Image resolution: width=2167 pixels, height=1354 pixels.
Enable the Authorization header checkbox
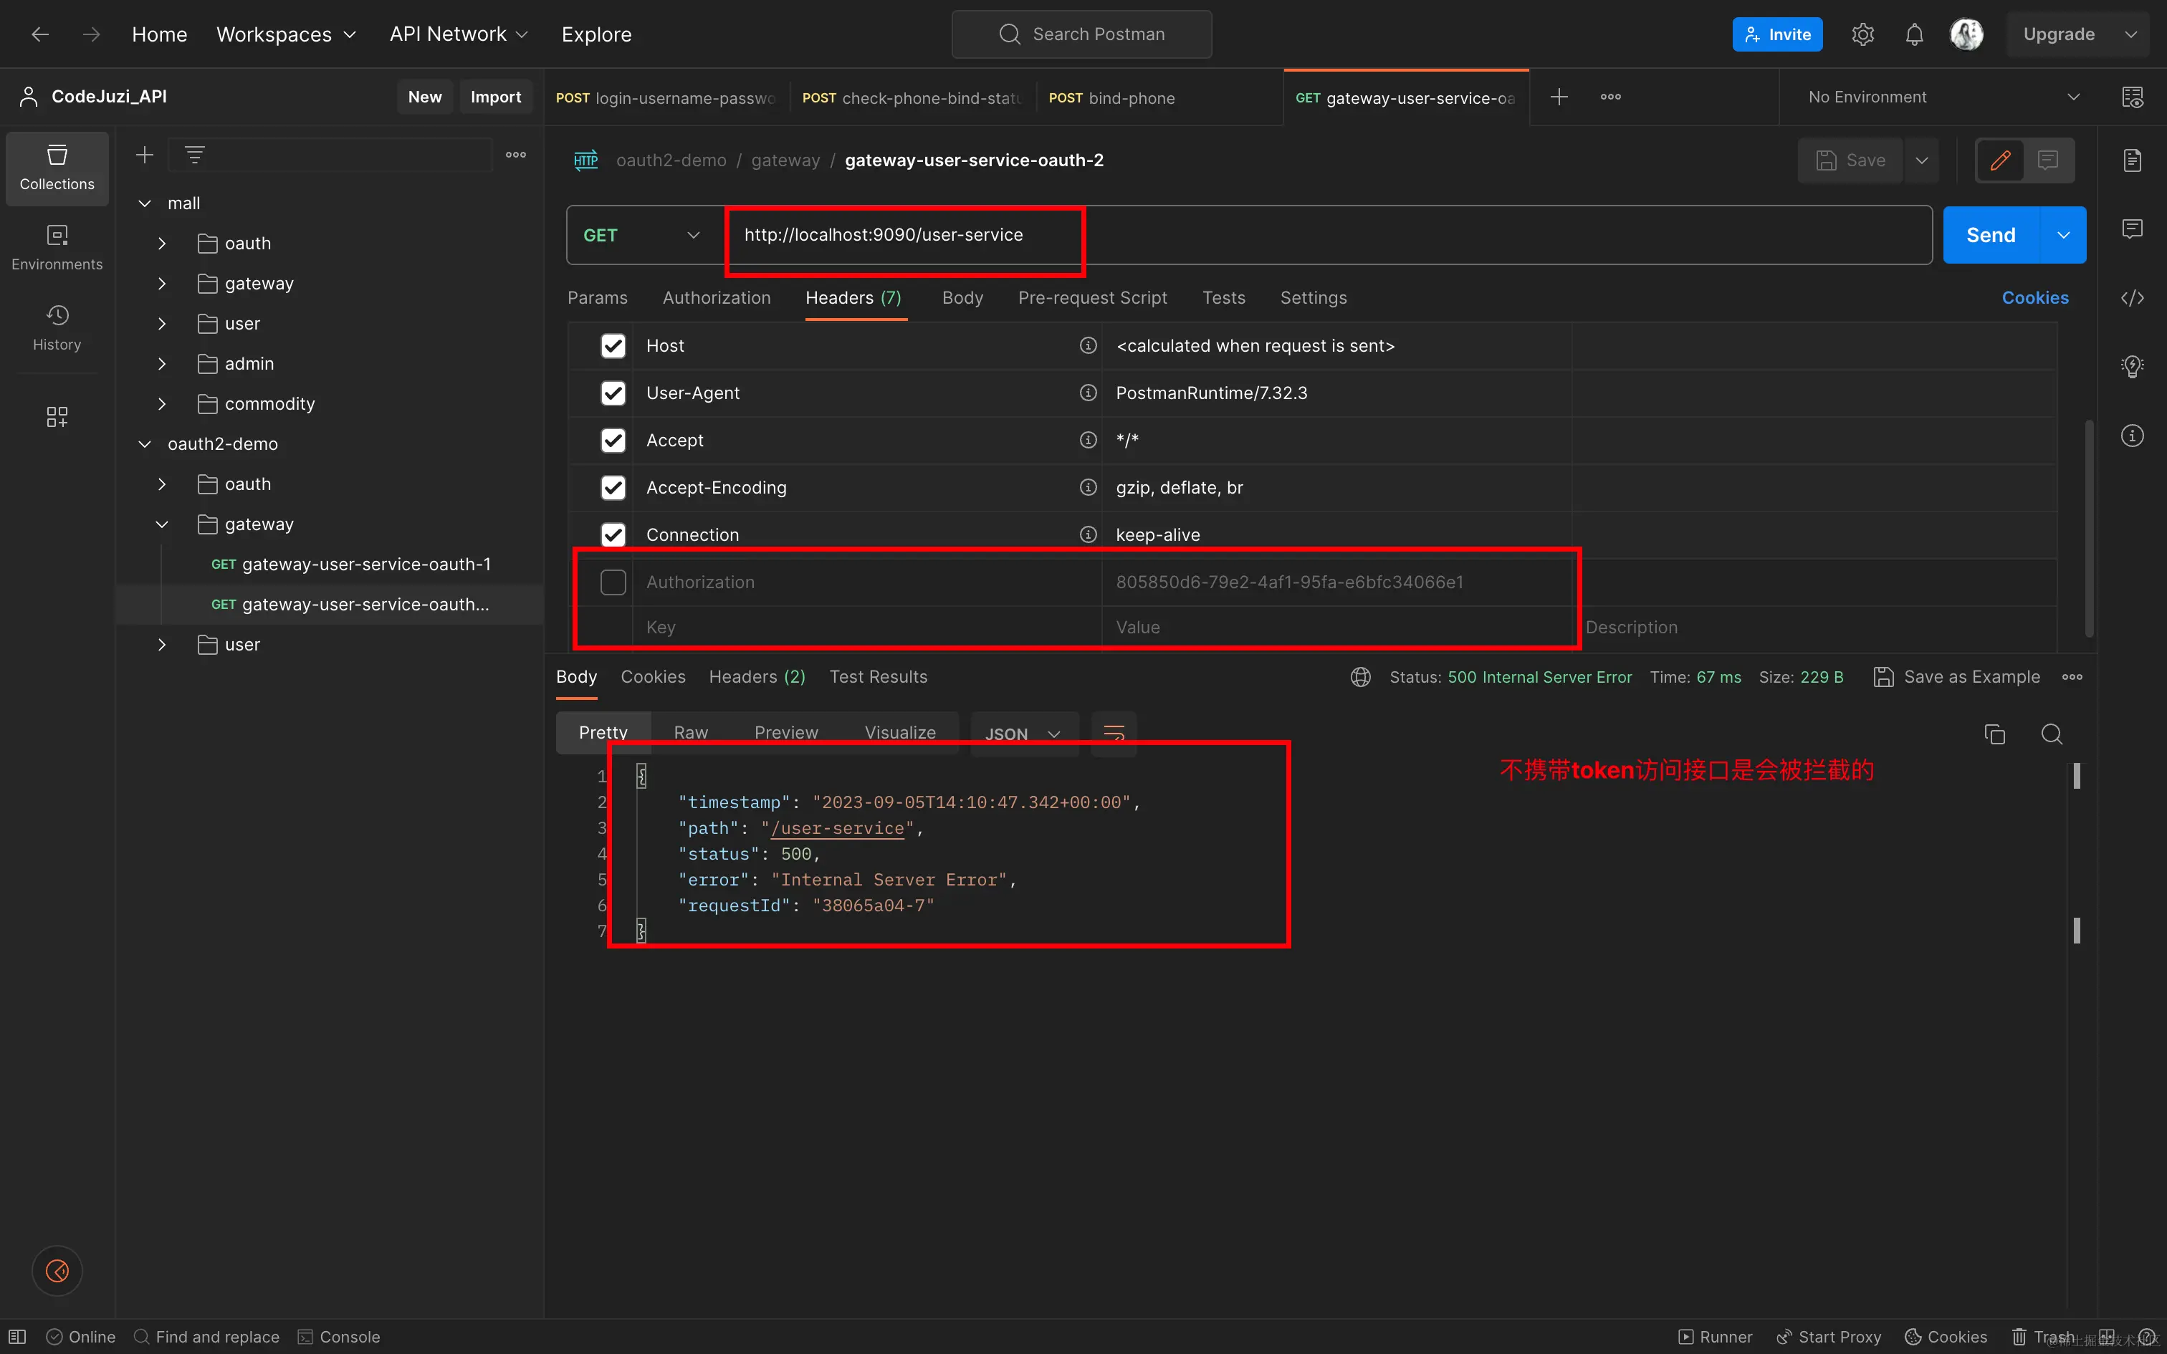pyautogui.click(x=613, y=582)
